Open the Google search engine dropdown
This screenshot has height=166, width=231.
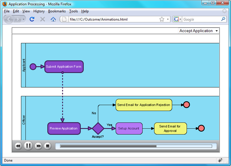(177, 19)
